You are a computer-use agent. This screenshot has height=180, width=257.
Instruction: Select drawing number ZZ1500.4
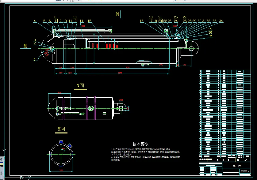245,171
